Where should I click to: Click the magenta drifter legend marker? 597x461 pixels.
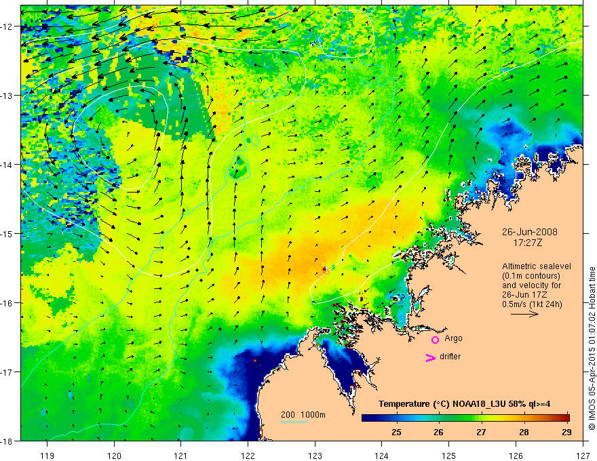pos(431,357)
